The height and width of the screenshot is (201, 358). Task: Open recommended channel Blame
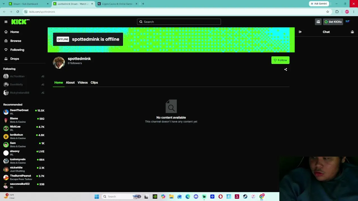(24, 120)
